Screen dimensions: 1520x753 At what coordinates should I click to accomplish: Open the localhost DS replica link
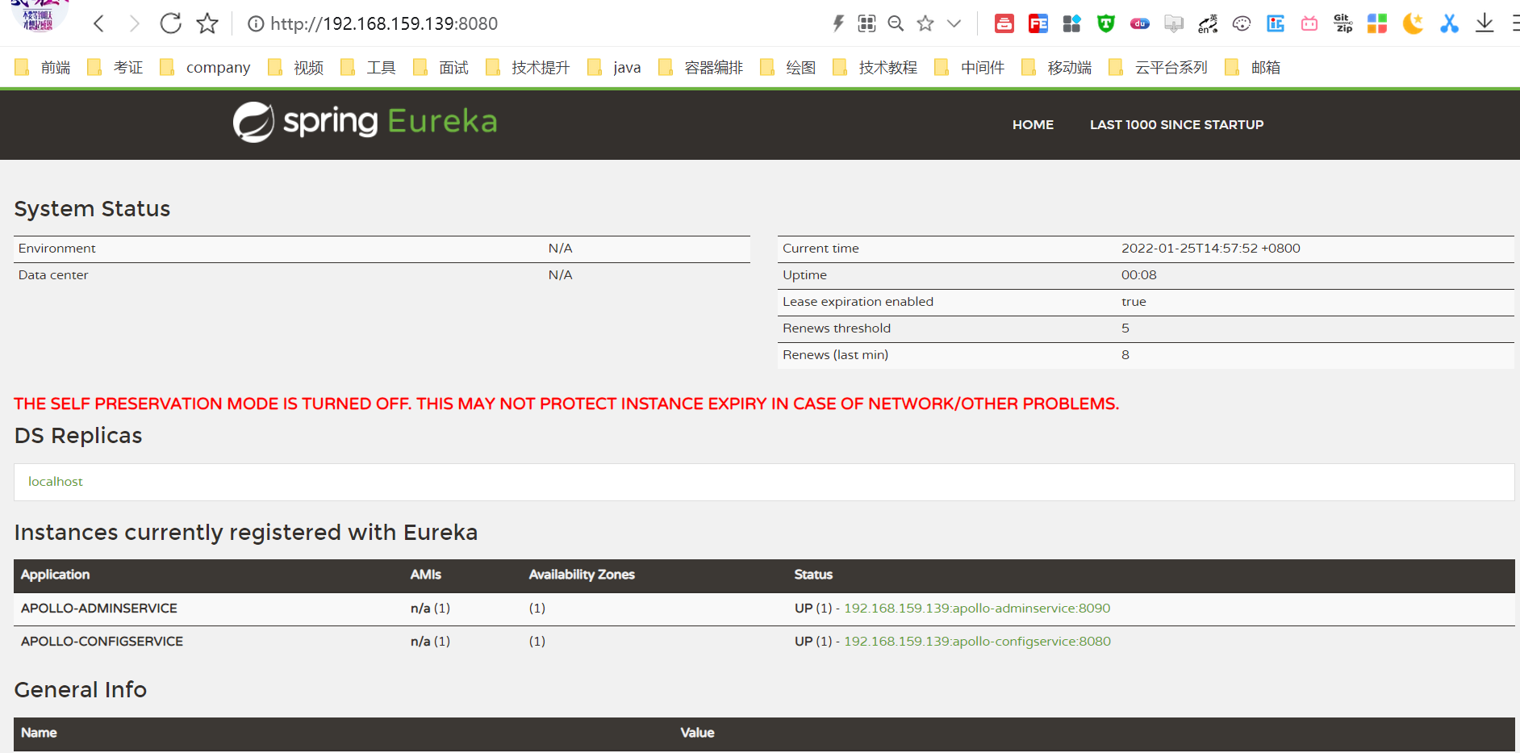click(x=56, y=481)
